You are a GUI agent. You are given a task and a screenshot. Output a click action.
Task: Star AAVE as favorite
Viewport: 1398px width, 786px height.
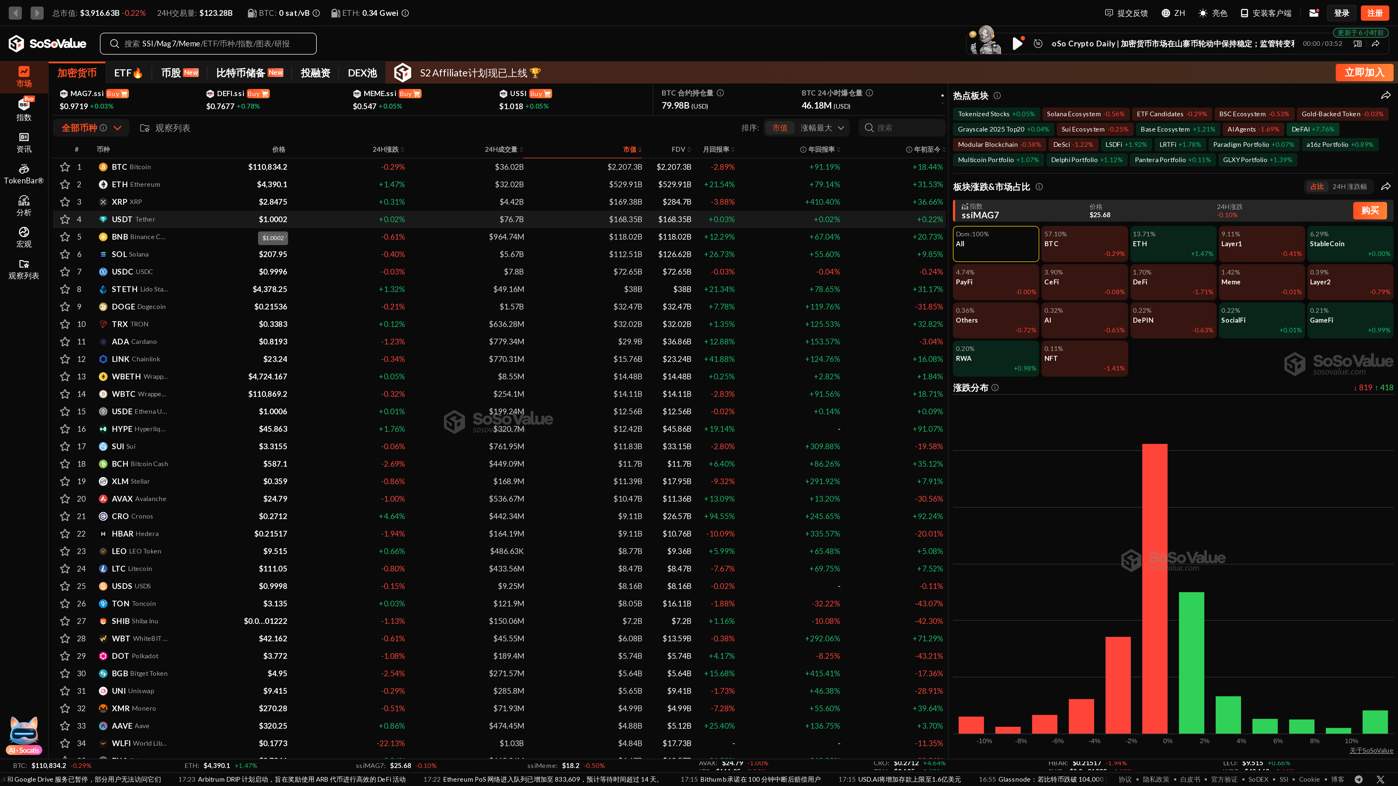pos(65,726)
